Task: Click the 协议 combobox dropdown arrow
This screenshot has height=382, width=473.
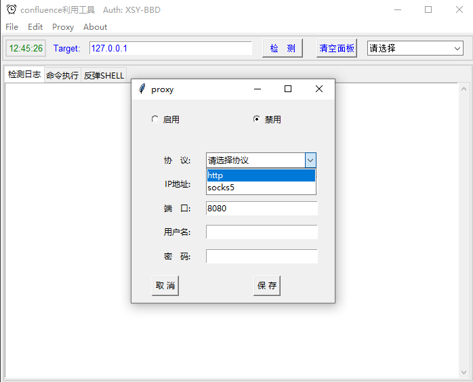Action: 310,160
